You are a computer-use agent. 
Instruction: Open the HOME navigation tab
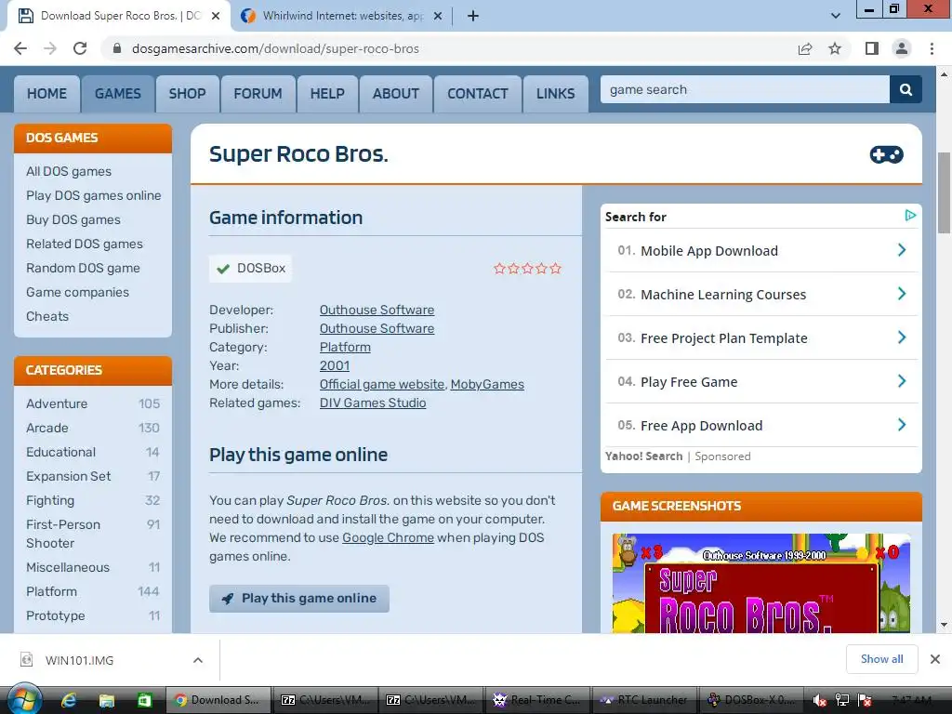coord(46,94)
